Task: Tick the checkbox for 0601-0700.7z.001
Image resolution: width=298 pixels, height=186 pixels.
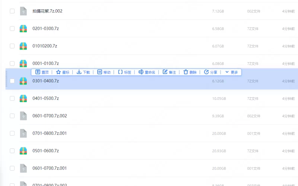Action: 12,168
